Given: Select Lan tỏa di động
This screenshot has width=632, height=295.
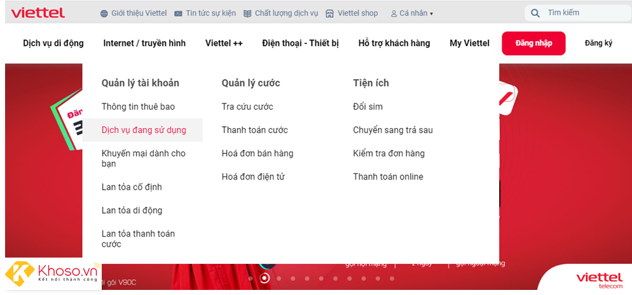Looking at the screenshot, I should point(132,210).
